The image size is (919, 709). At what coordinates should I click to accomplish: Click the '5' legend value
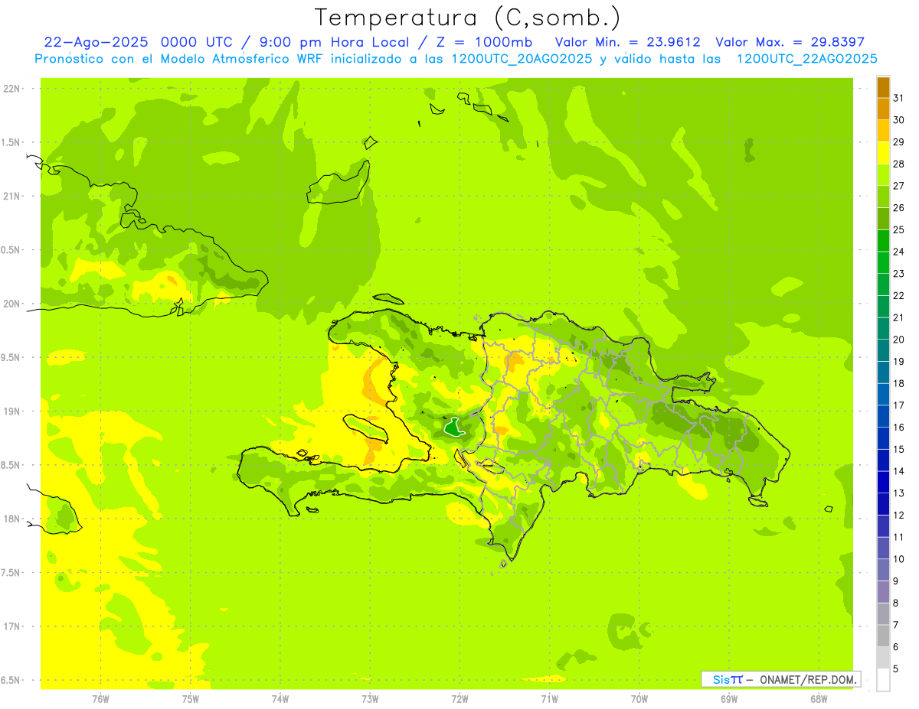click(x=896, y=669)
